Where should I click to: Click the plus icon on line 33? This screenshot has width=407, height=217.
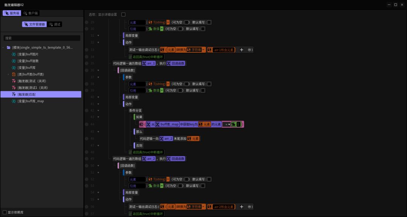click(x=242, y=50)
